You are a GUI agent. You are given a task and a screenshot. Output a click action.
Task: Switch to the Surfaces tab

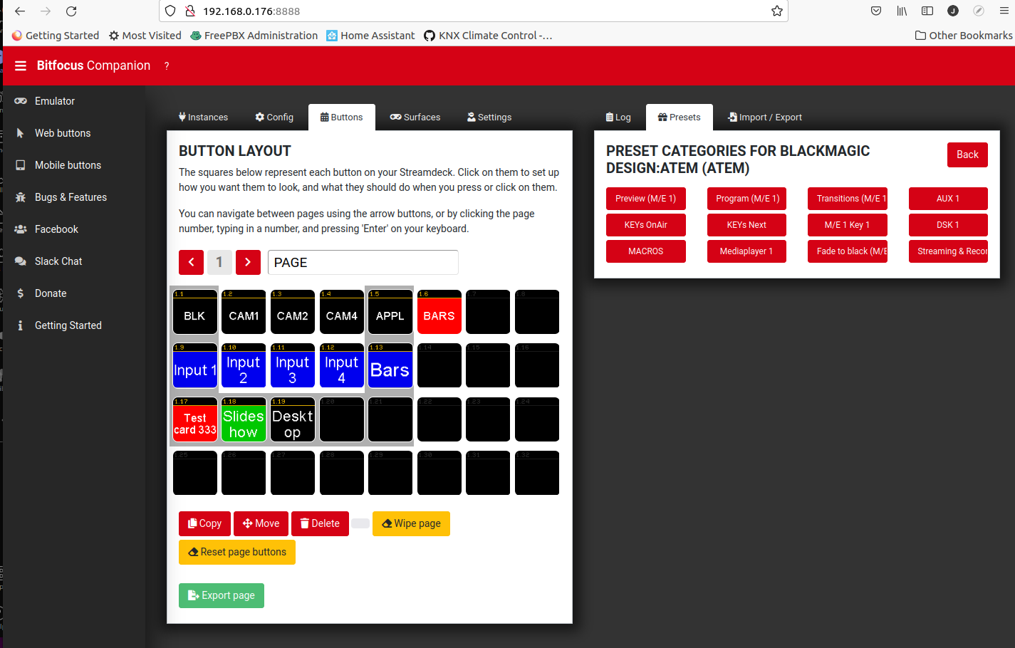click(415, 117)
